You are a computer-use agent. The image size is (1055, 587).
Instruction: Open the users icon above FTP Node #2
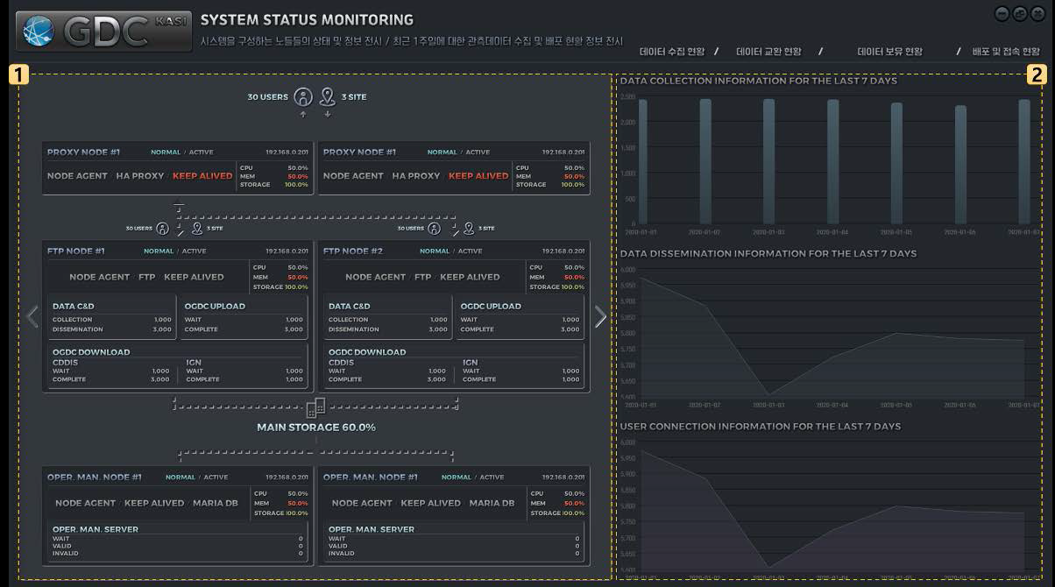tap(434, 229)
